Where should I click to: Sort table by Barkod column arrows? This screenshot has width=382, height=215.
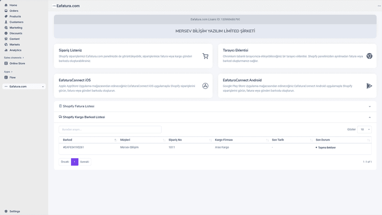coord(115,140)
